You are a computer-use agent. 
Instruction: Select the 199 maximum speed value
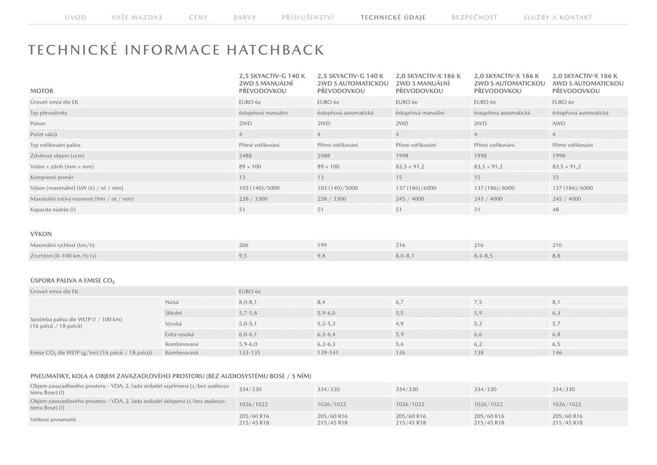(322, 245)
